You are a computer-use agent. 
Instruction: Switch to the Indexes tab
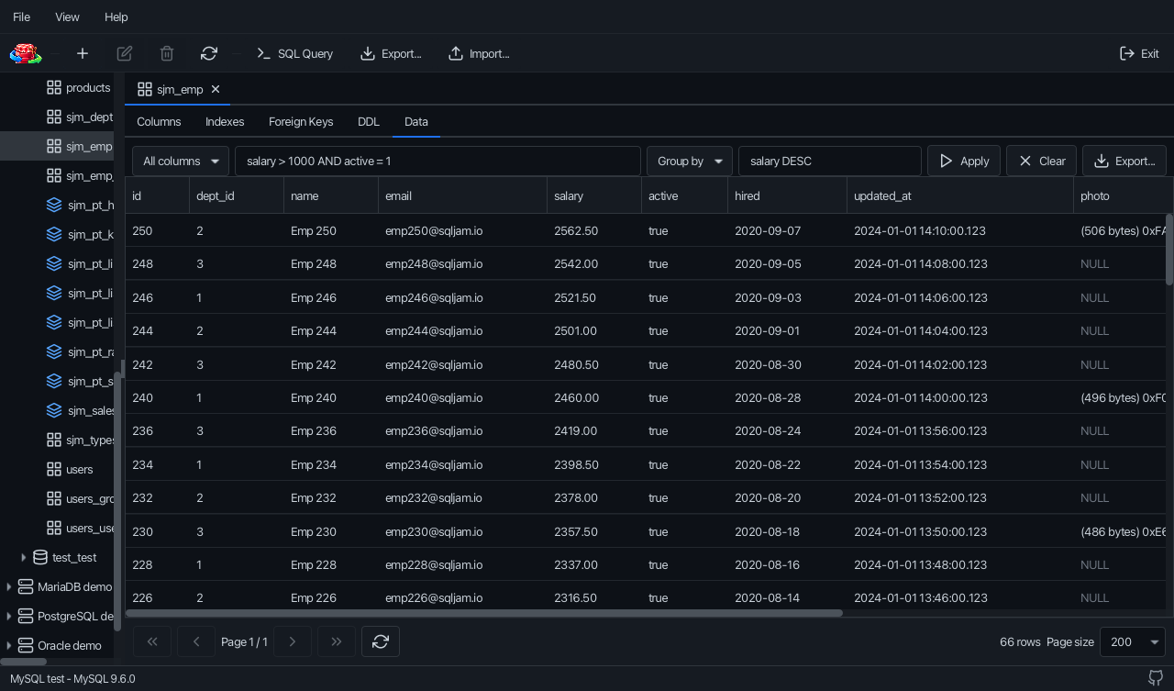pos(225,121)
